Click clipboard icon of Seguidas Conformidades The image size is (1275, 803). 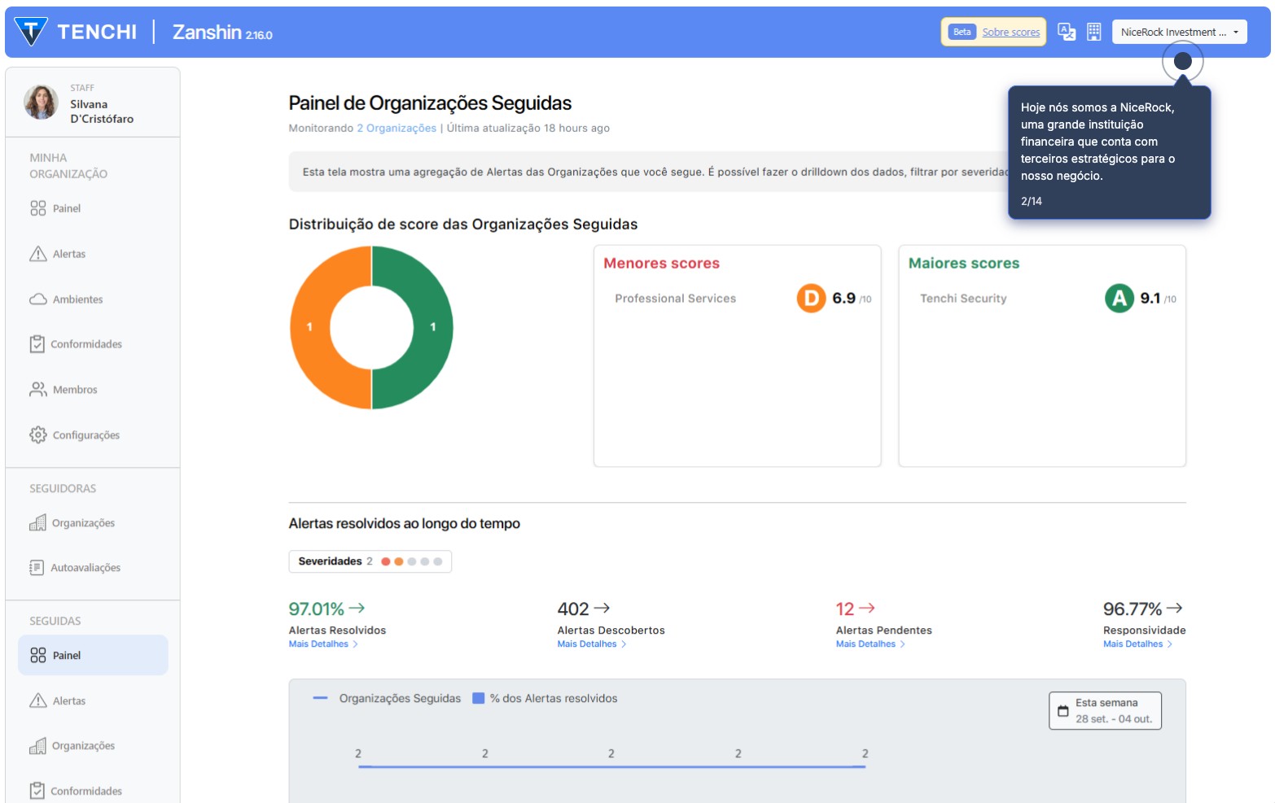(37, 791)
